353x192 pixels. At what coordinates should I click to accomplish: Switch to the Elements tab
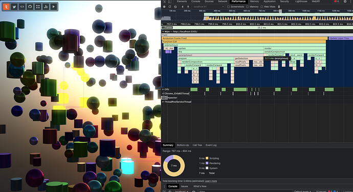[182, 2]
